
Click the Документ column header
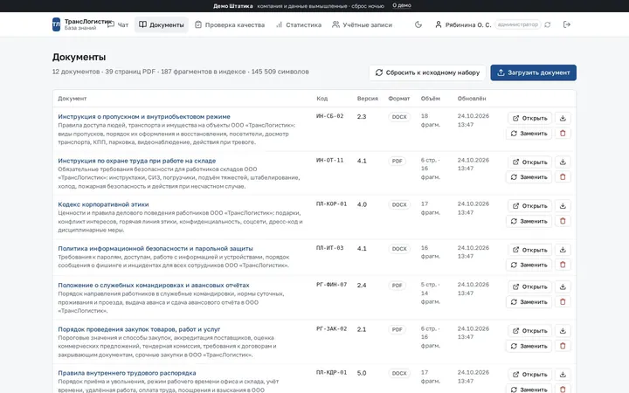tap(73, 98)
